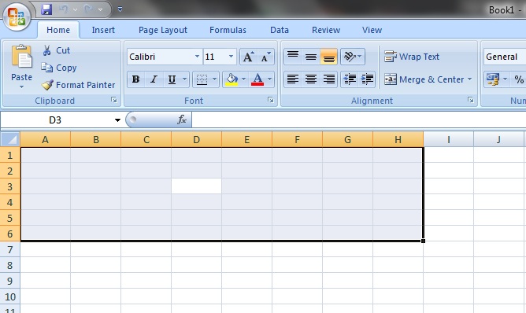Open Accounting Number Format arrow
The image size is (526, 313).
(505, 79)
